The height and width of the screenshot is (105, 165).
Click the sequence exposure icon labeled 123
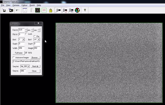coord(71,10)
